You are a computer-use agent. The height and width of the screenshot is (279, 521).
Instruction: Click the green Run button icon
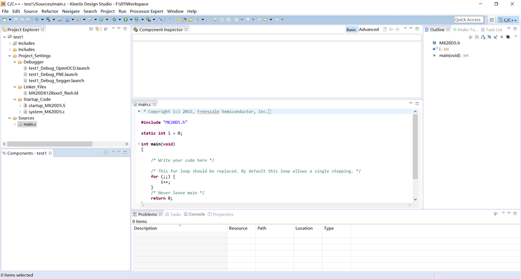pyautogui.click(x=126, y=20)
